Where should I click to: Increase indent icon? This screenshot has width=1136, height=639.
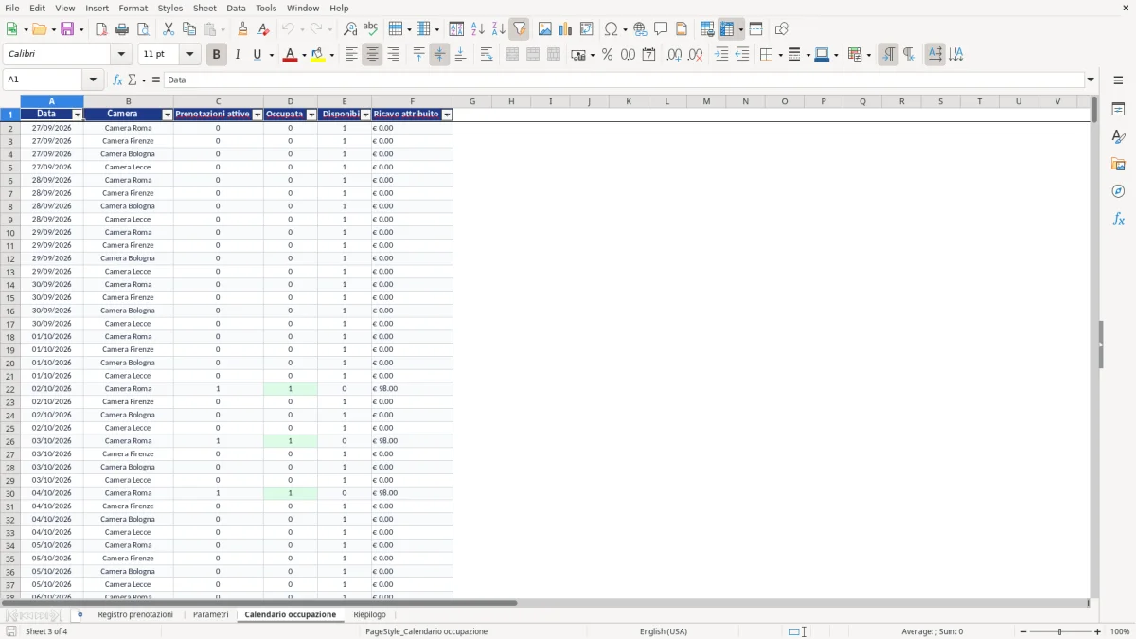click(x=721, y=55)
